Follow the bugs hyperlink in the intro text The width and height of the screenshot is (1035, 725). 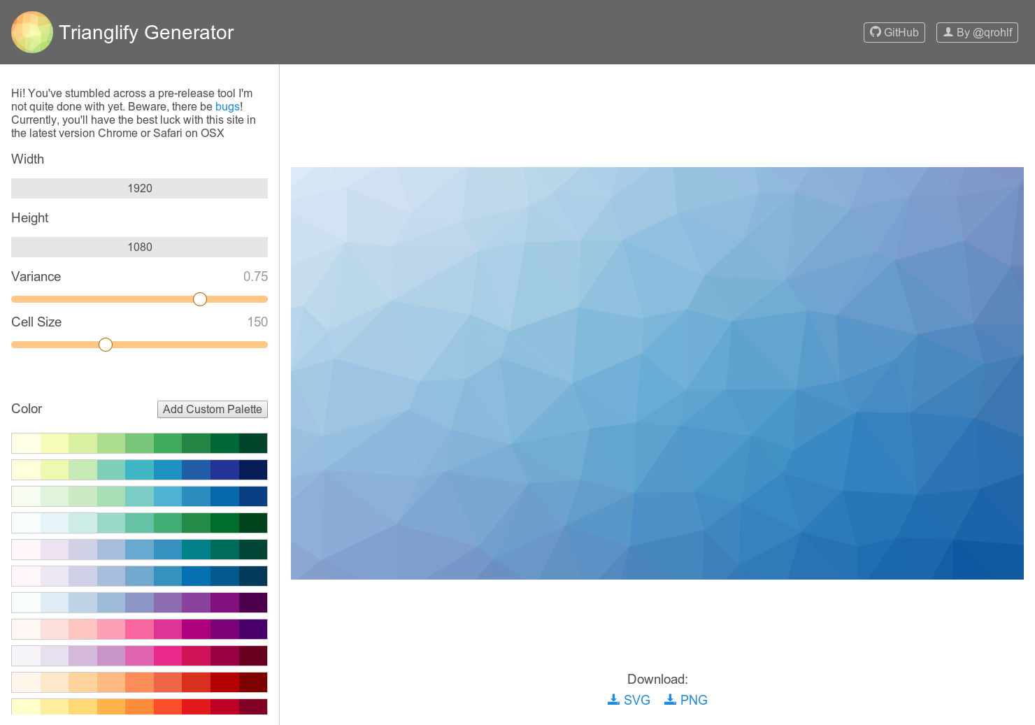pyautogui.click(x=227, y=106)
